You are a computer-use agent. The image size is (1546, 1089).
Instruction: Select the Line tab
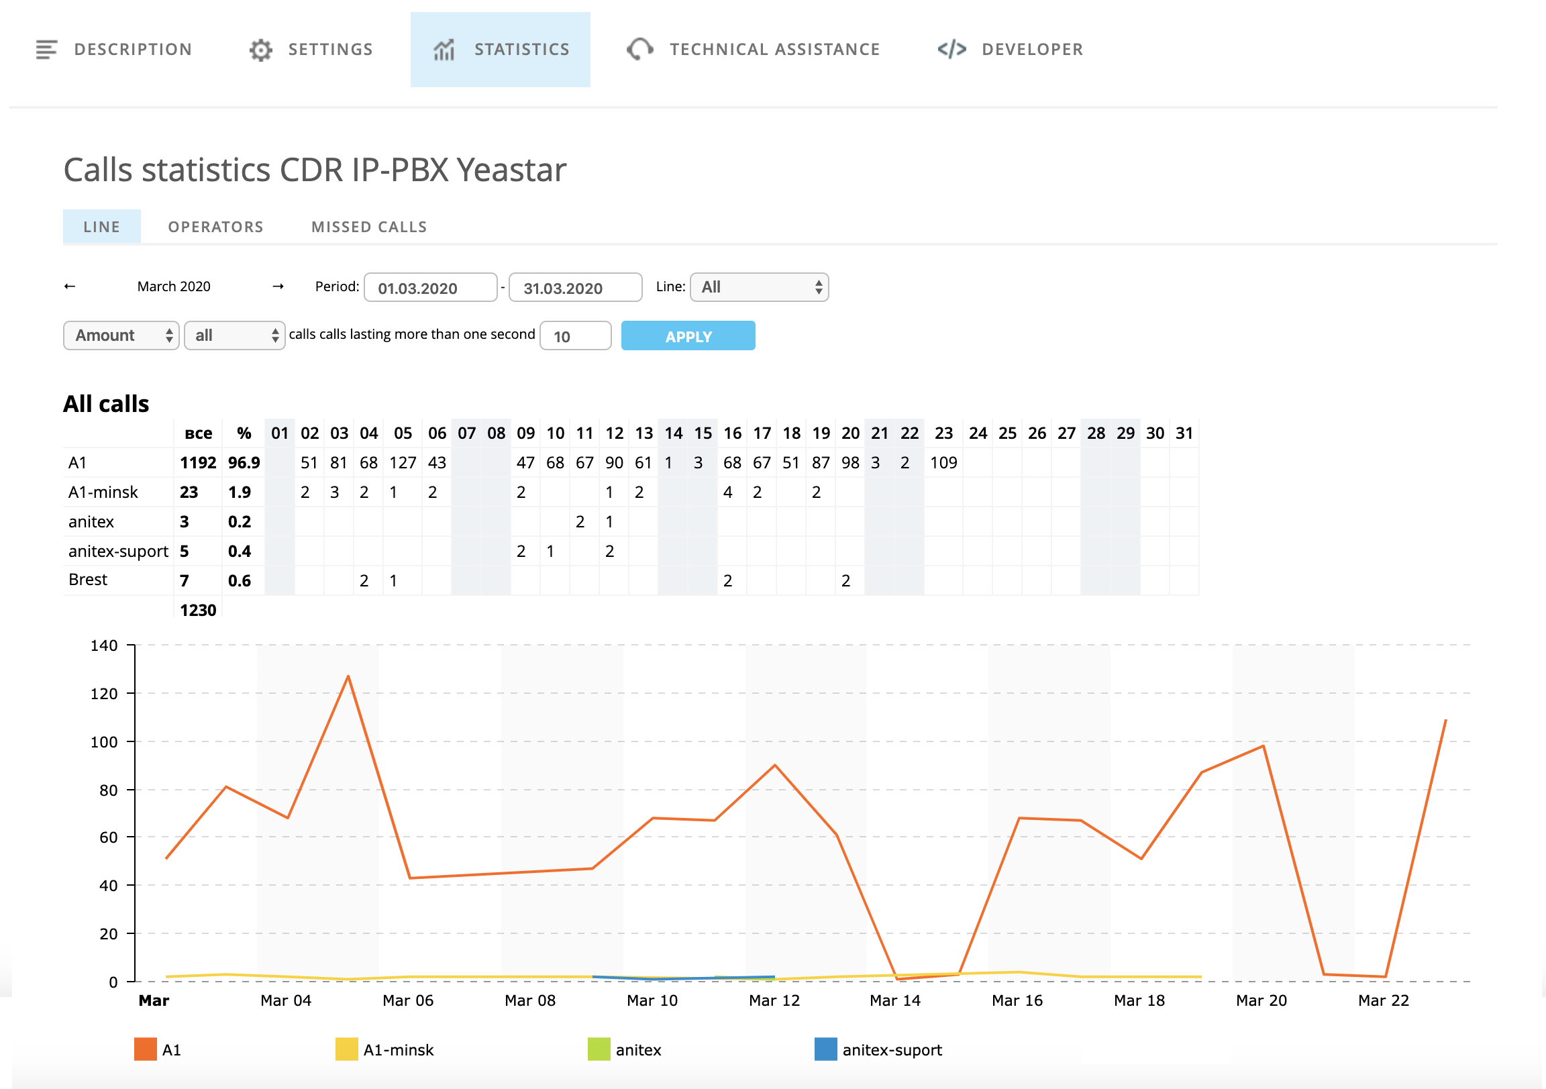tap(102, 227)
